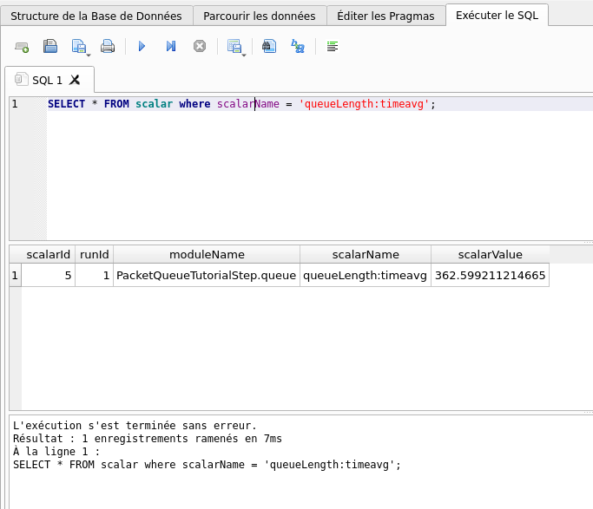The height and width of the screenshot is (509, 593).
Task: Click the open SQL file icon
Action: click(50, 47)
